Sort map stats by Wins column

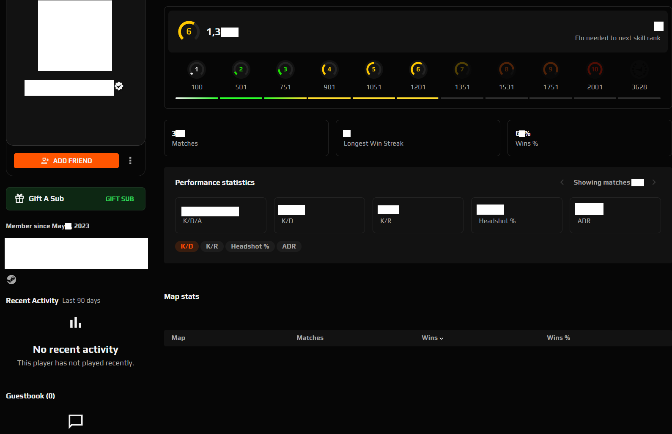point(432,338)
